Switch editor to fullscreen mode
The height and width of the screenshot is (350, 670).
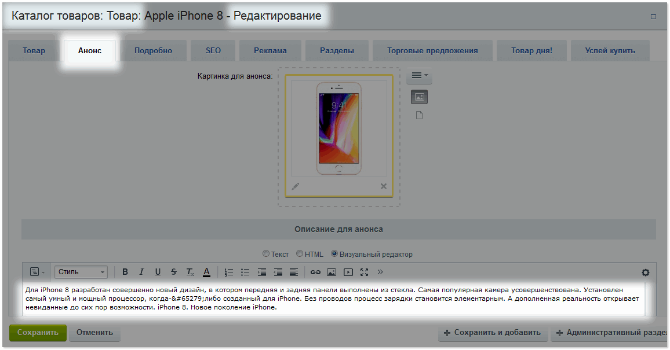click(364, 272)
